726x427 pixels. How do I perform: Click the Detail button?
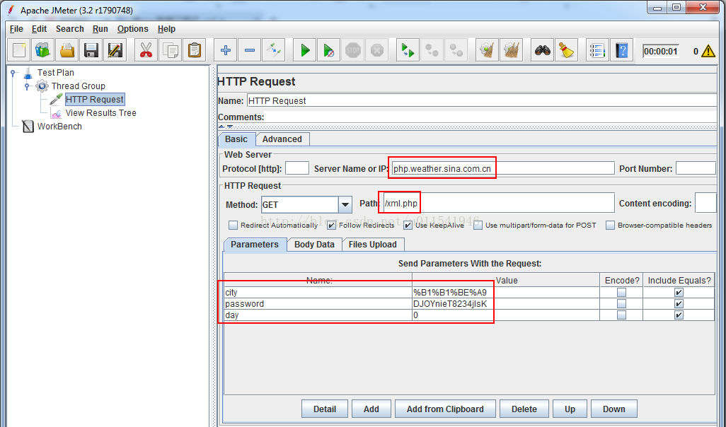point(325,409)
